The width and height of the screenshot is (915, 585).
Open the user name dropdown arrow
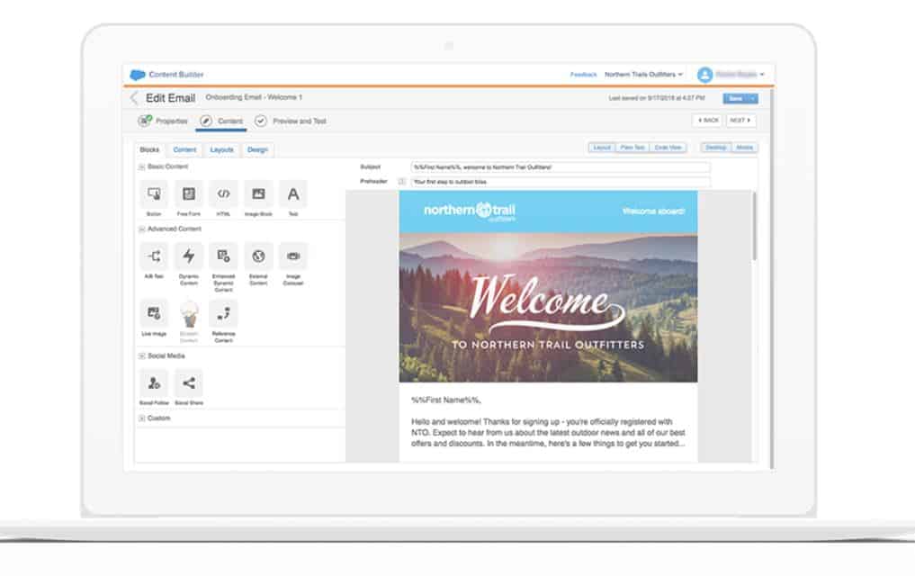[762, 75]
